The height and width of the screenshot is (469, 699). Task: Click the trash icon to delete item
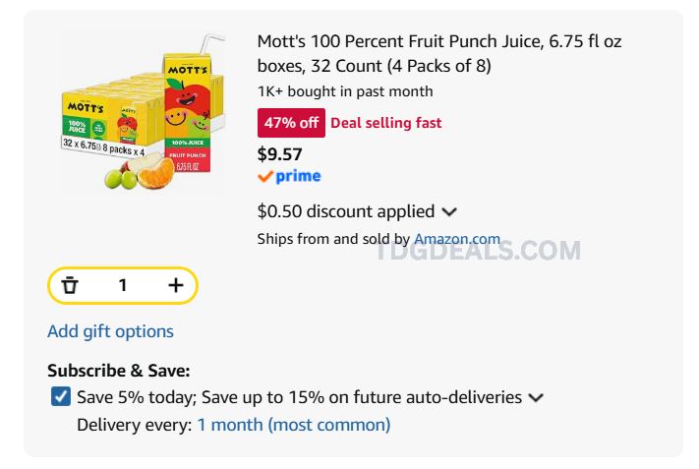70,285
